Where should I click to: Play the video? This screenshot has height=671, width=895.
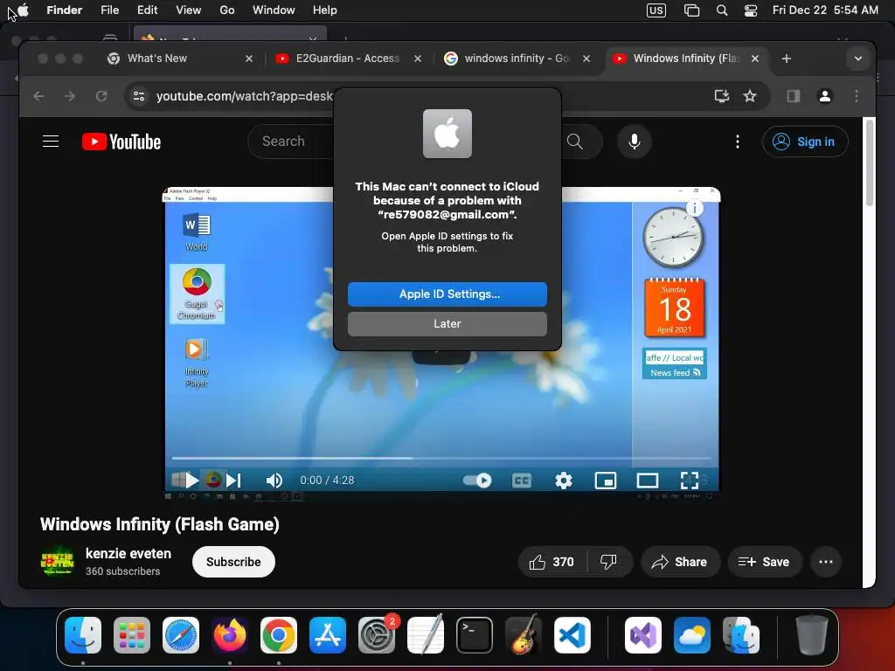[191, 481]
